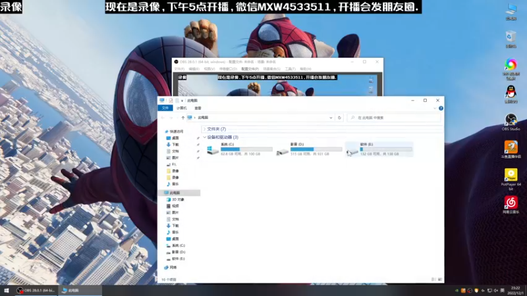This screenshot has height=296, width=527.
Task: Select 下载 under This PC
Action: pos(173,226)
